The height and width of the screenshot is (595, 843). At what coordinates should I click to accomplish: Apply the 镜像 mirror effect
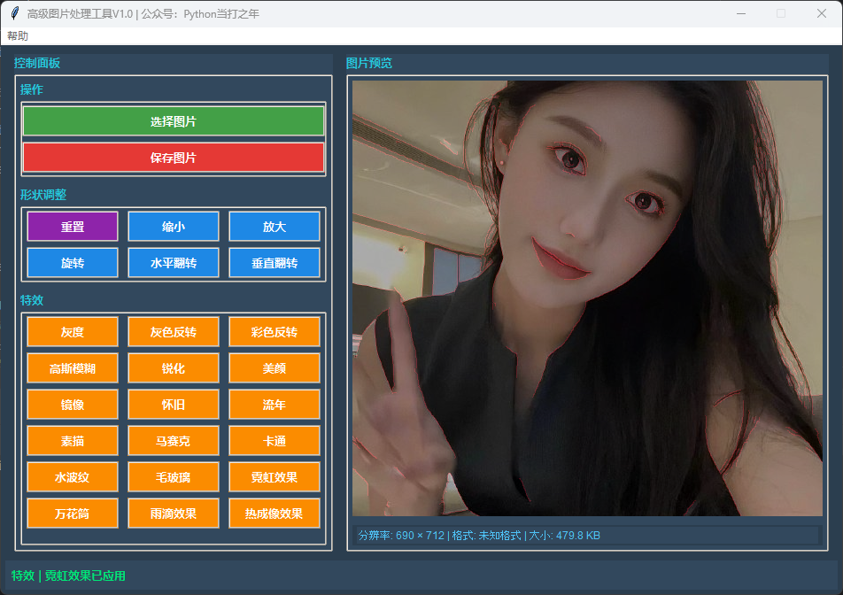click(x=73, y=404)
